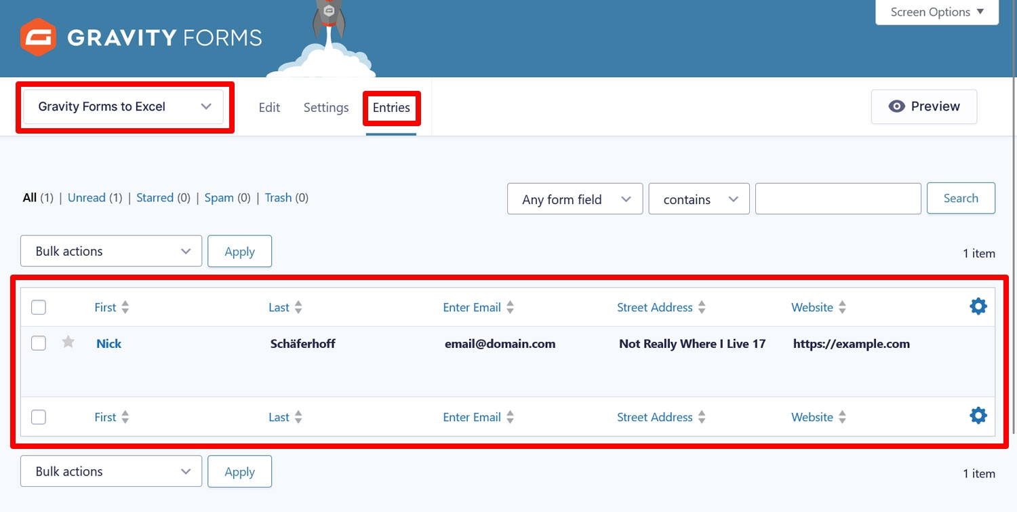Sort by Website using header sort arrows

[842, 307]
